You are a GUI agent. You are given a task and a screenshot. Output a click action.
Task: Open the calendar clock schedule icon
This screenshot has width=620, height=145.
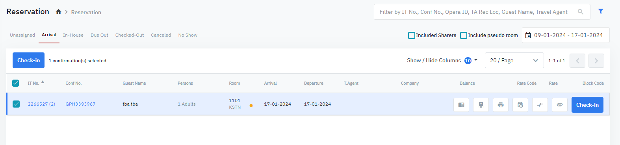(x=520, y=105)
